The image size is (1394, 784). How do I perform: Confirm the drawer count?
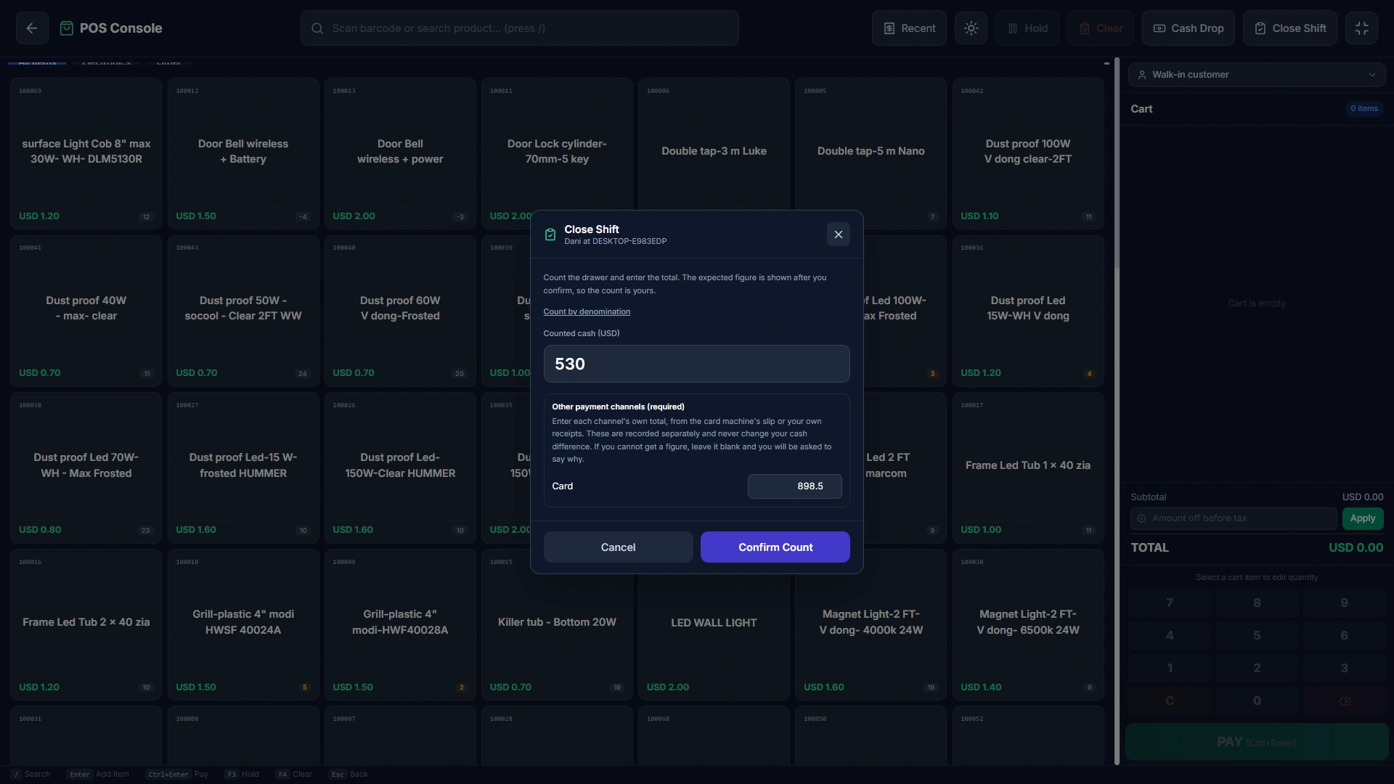775,547
